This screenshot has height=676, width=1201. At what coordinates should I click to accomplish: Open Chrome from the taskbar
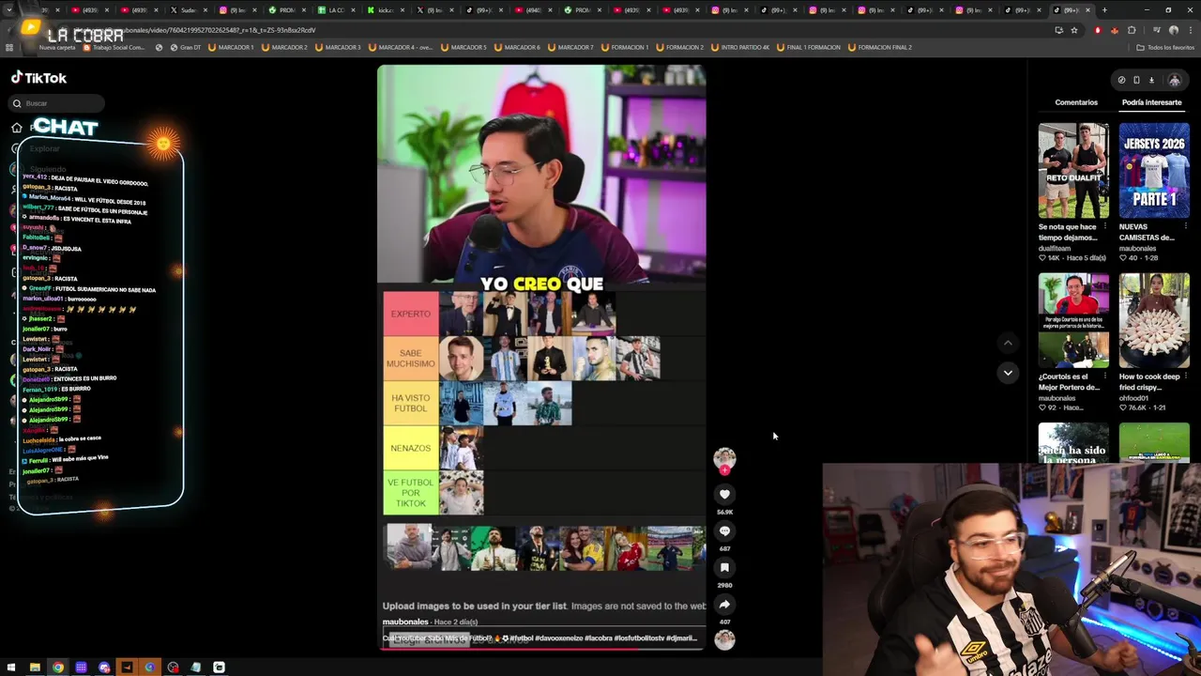tap(58, 668)
